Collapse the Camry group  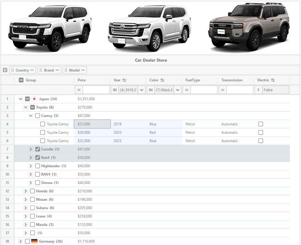coord(31,115)
